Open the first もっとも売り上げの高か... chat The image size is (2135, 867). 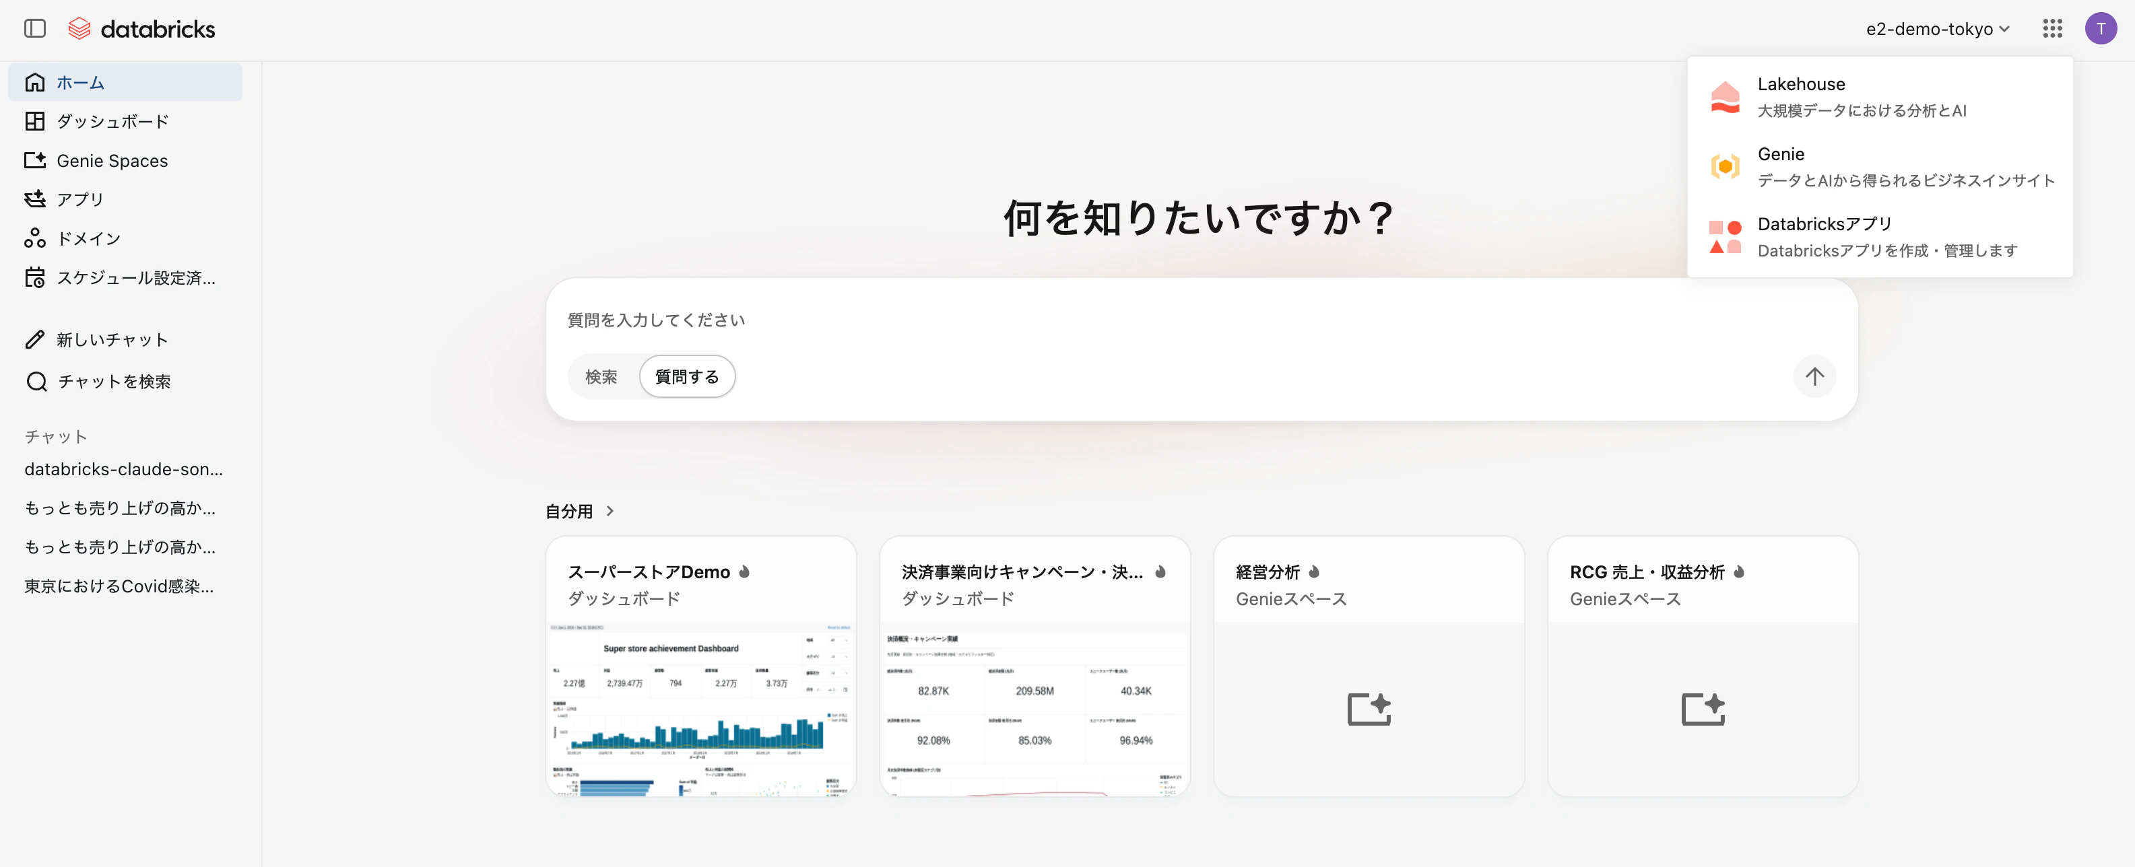(120, 508)
